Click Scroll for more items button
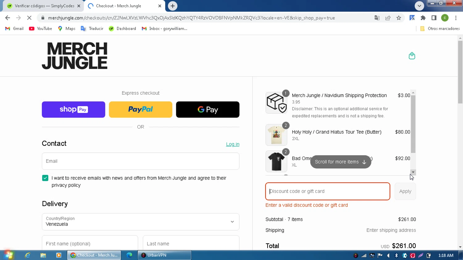The image size is (463, 260). pyautogui.click(x=341, y=162)
